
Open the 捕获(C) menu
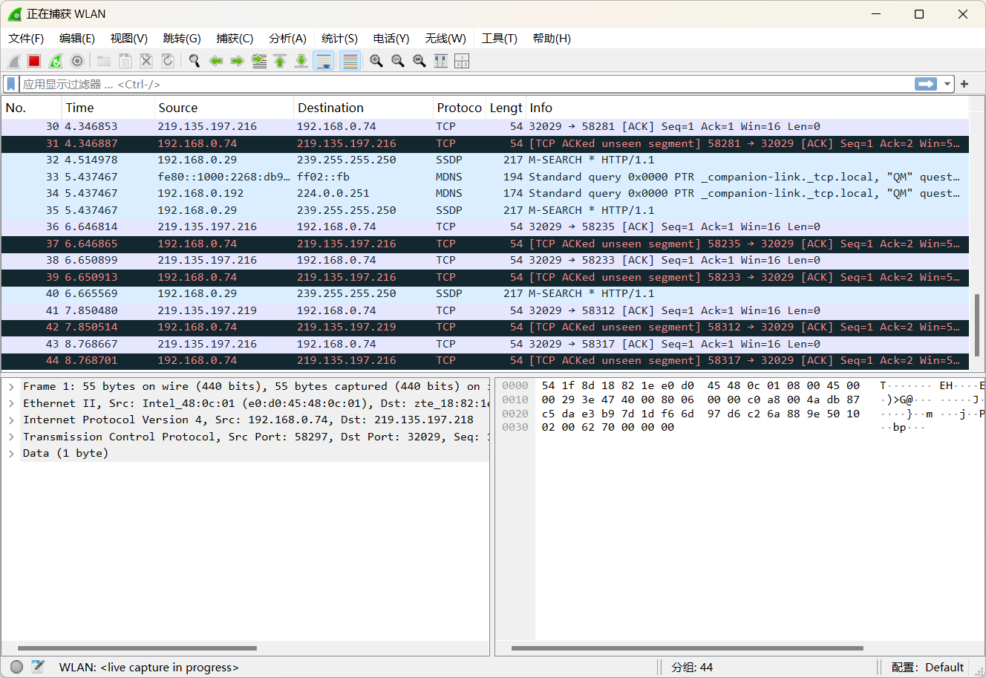click(x=235, y=39)
